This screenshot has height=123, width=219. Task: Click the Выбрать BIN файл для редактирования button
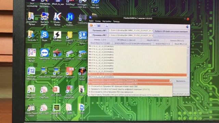click(x=171, y=31)
